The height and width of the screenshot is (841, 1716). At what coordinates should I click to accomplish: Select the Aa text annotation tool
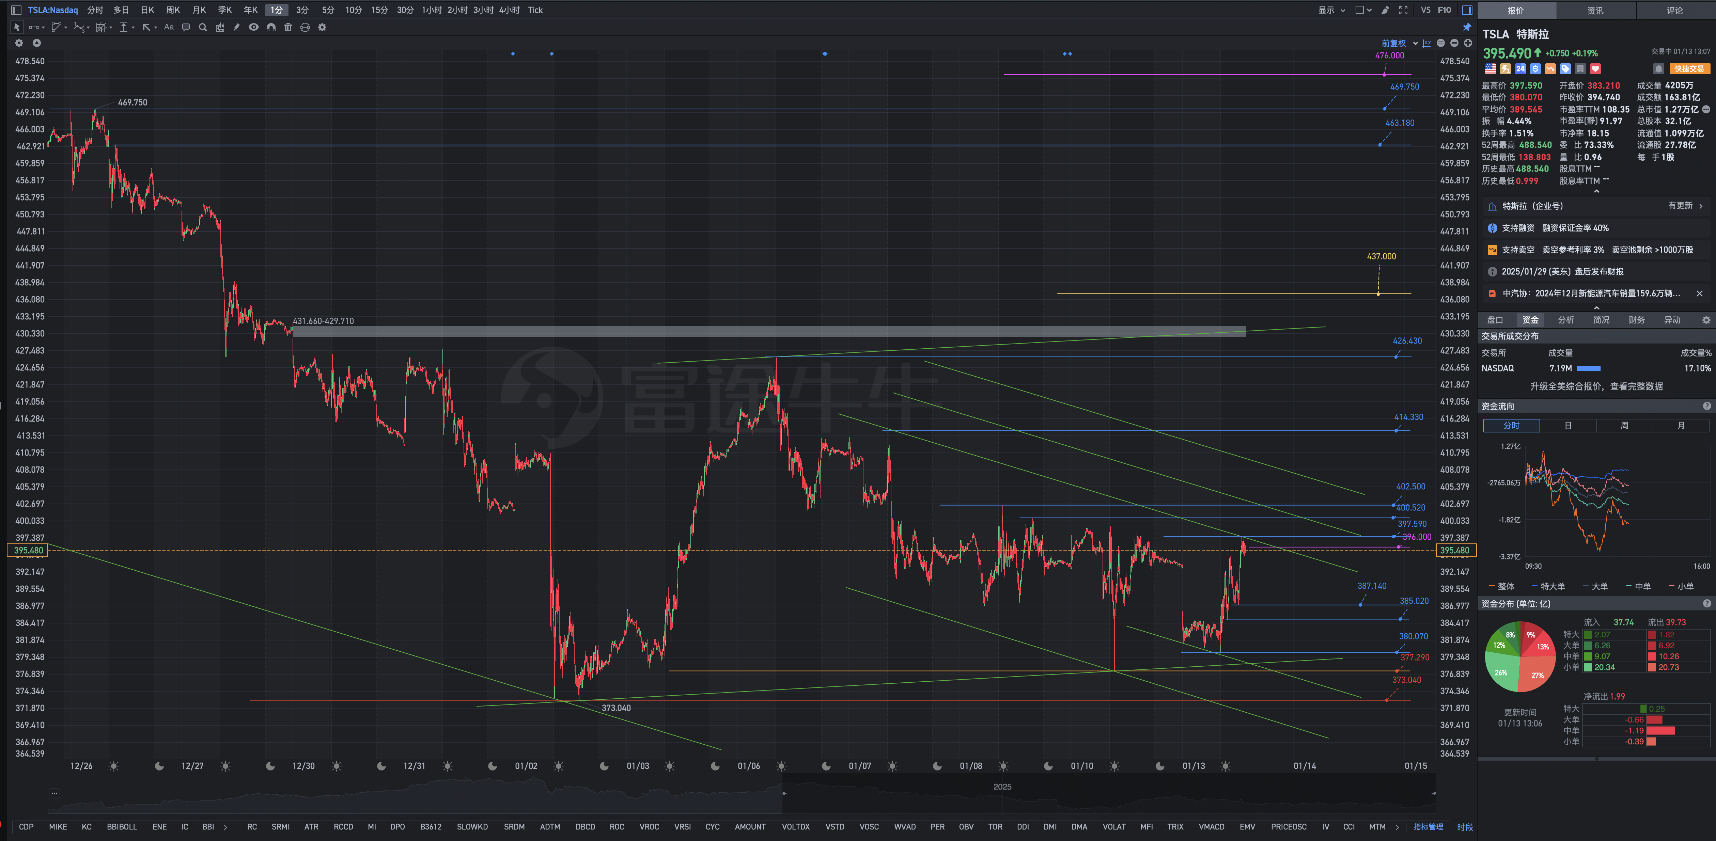[169, 27]
